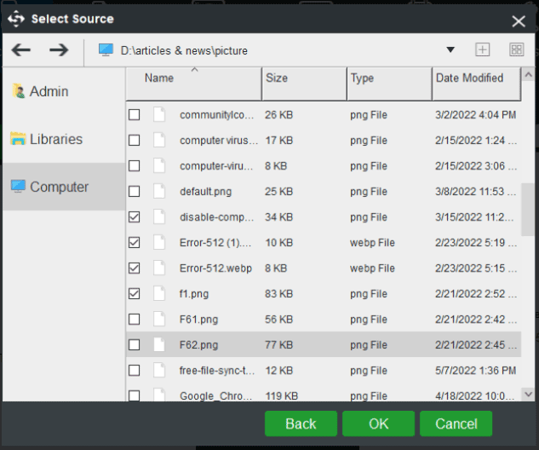Check the free-file-sync-t file checkbox
This screenshot has width=539, height=450.
[134, 371]
